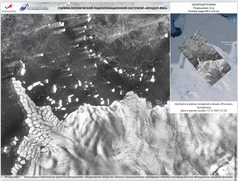Viewport: 238px width, 181px height.
Task: Click the orange «Русская» station marker on the map
Action: tap(235, 45)
